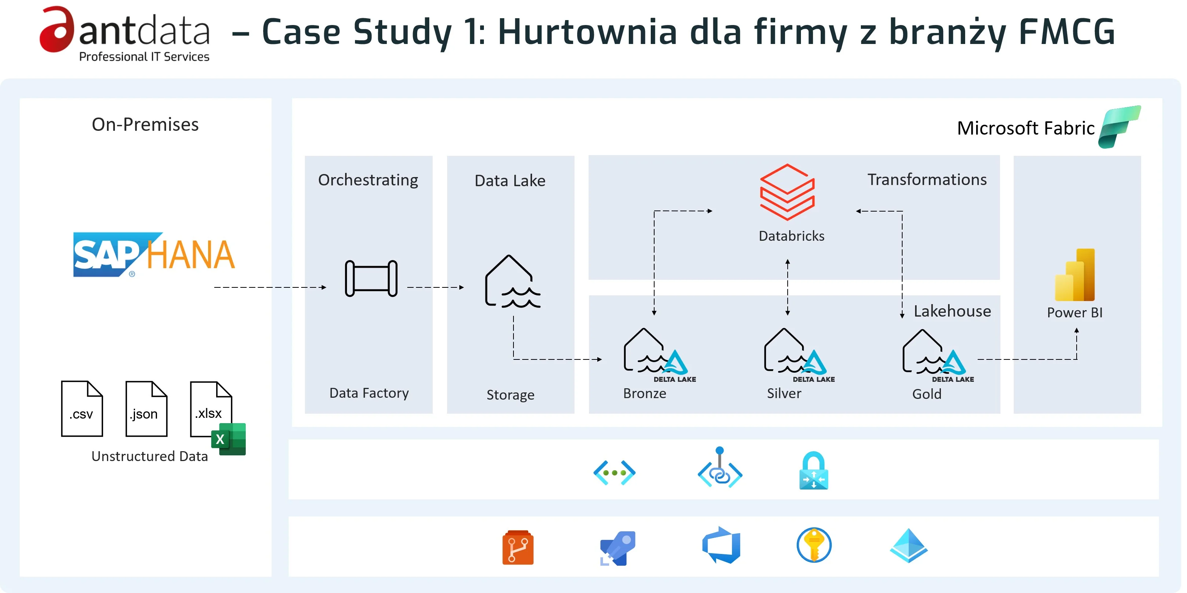Screen dimensions: 1187x593
Task: Click the yellow Key Vault icon
Action: tap(814, 545)
